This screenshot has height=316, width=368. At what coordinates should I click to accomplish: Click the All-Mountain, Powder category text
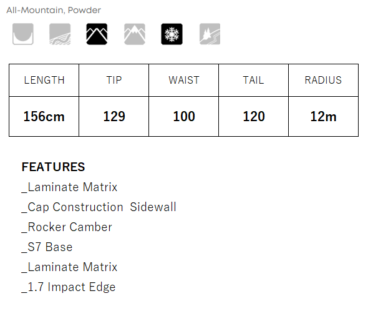click(54, 10)
